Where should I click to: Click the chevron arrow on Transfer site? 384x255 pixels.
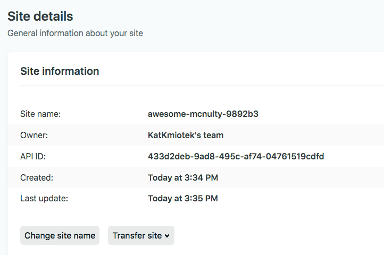click(x=167, y=236)
